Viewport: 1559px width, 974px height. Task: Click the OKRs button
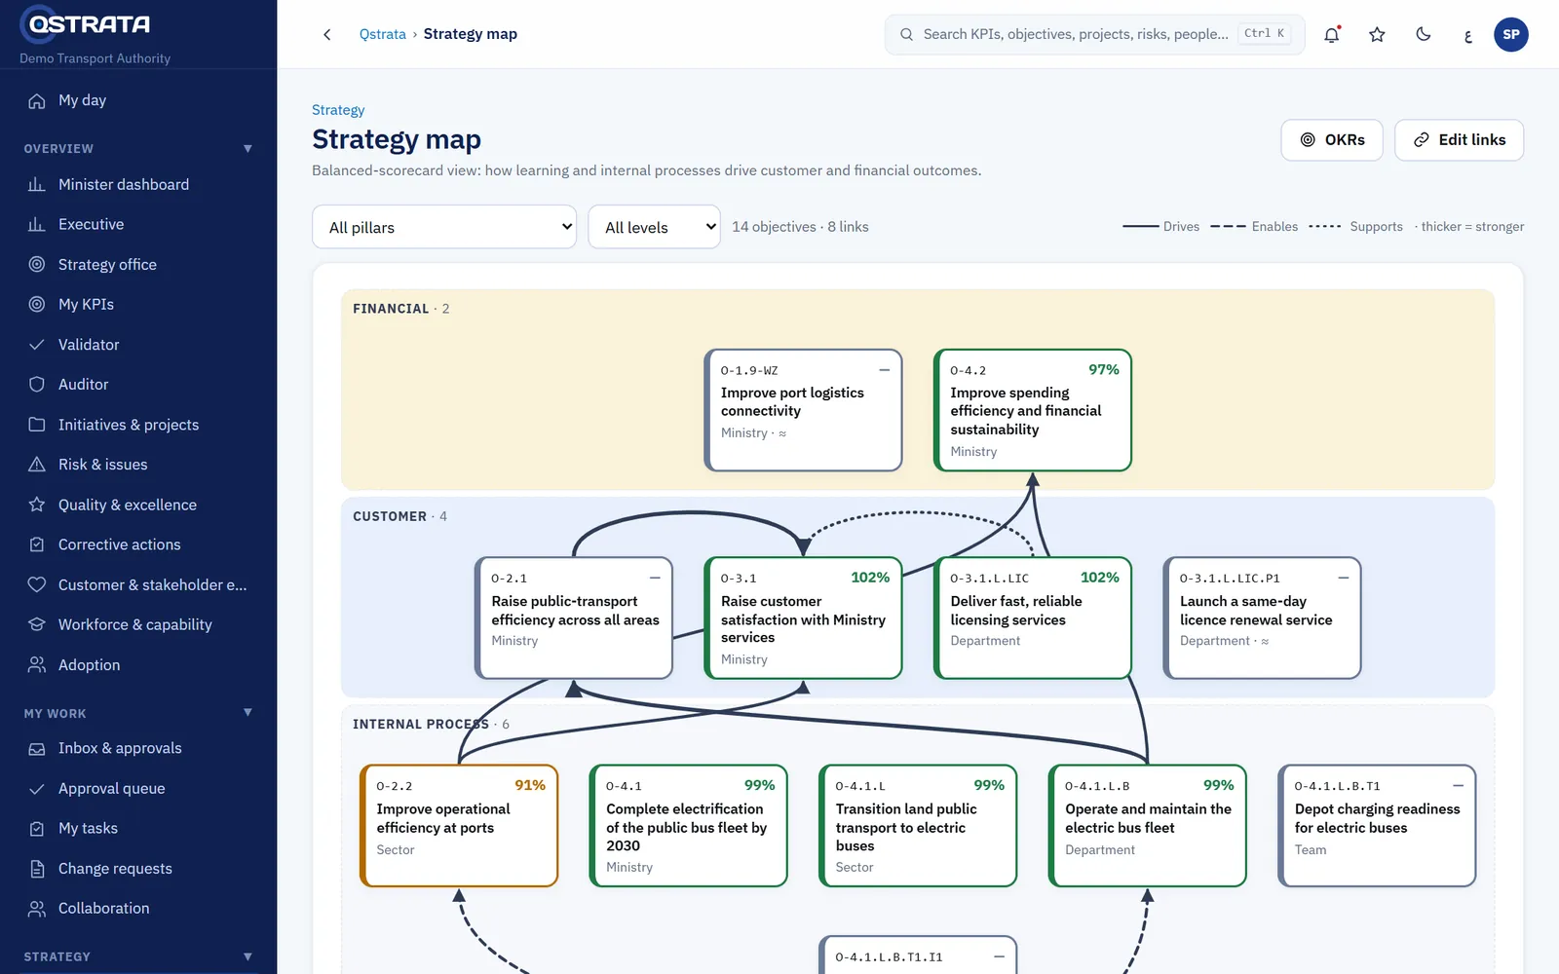point(1332,140)
